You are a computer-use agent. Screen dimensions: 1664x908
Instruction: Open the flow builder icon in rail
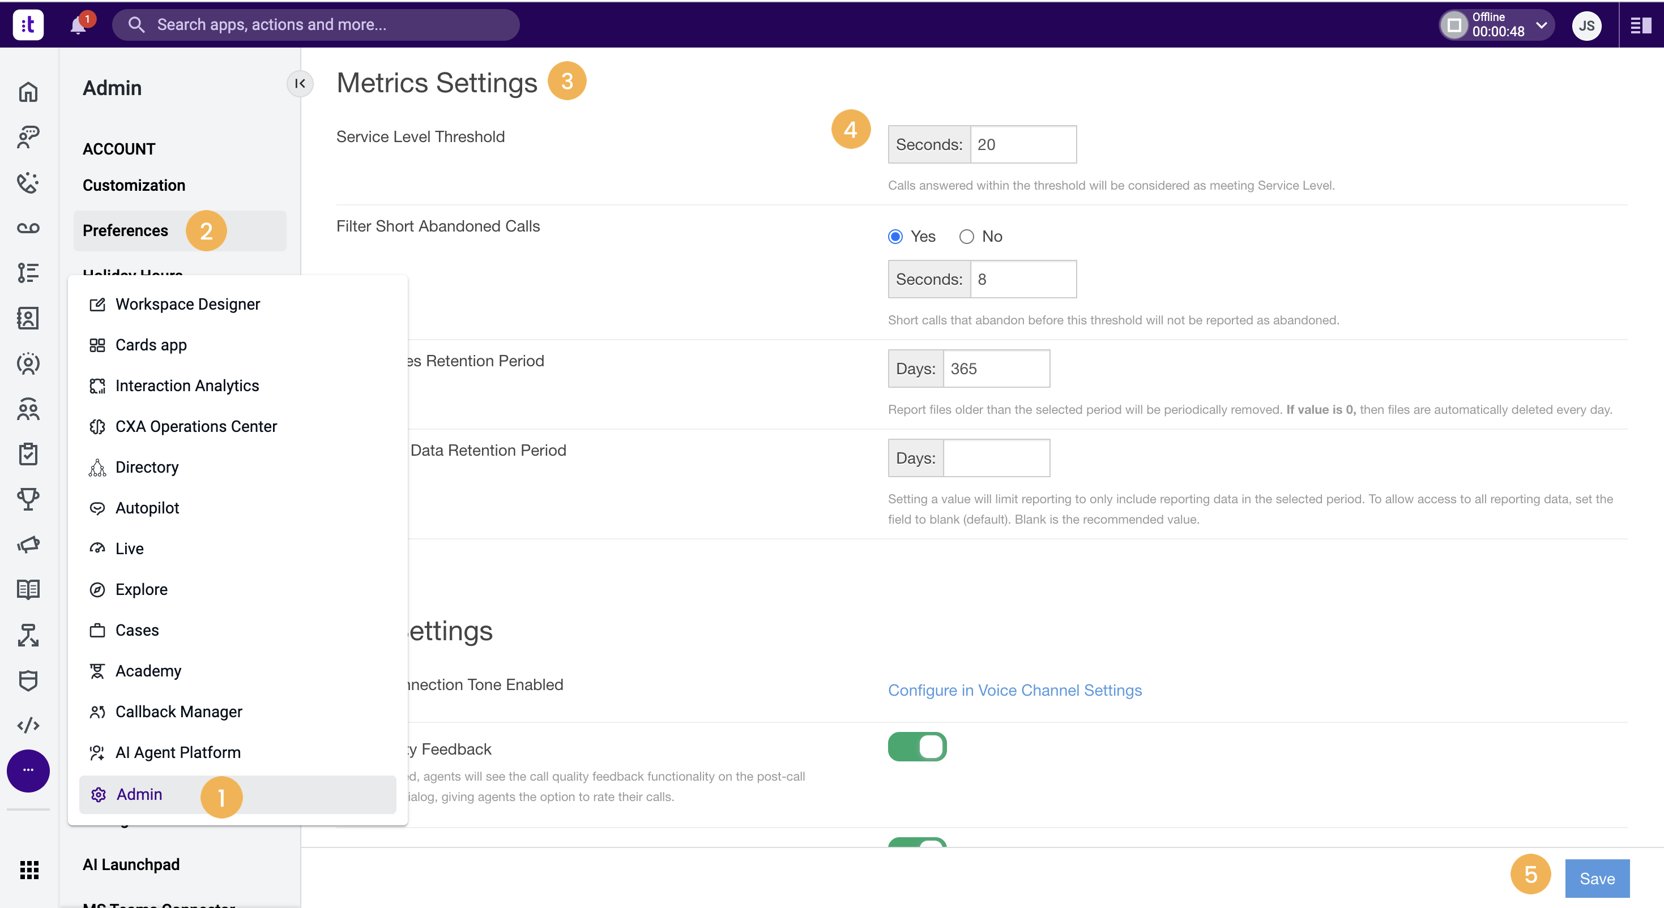(28, 635)
